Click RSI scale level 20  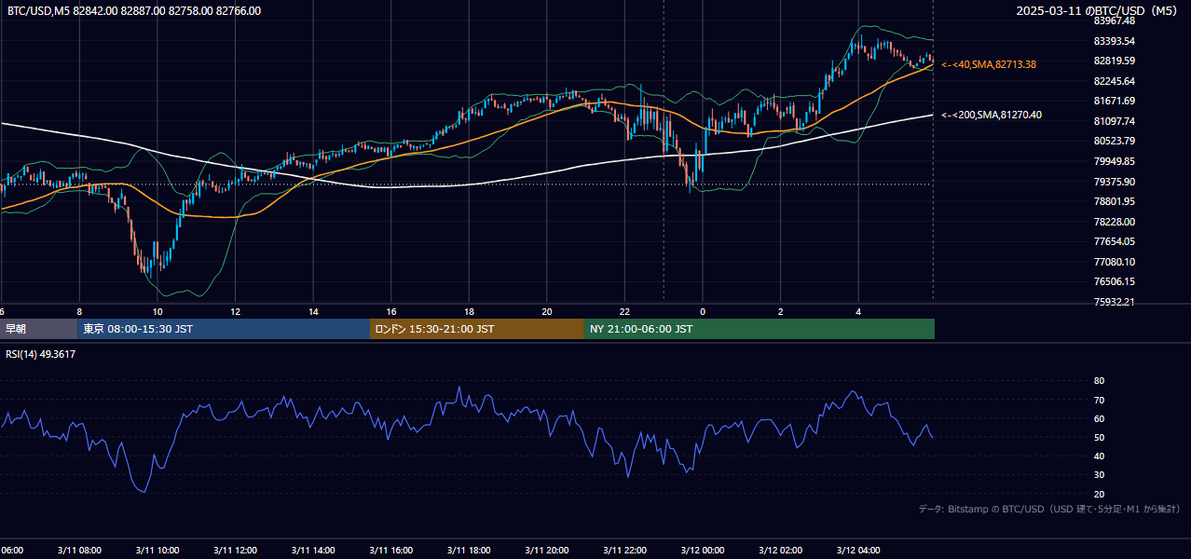(1099, 494)
